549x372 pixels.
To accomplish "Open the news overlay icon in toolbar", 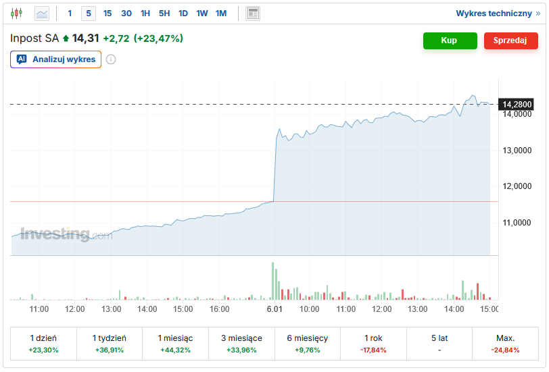I will pos(252,14).
